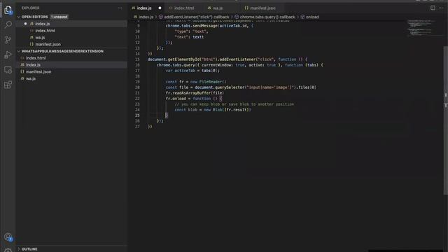Click the '1 unsaved' badge

click(59, 17)
